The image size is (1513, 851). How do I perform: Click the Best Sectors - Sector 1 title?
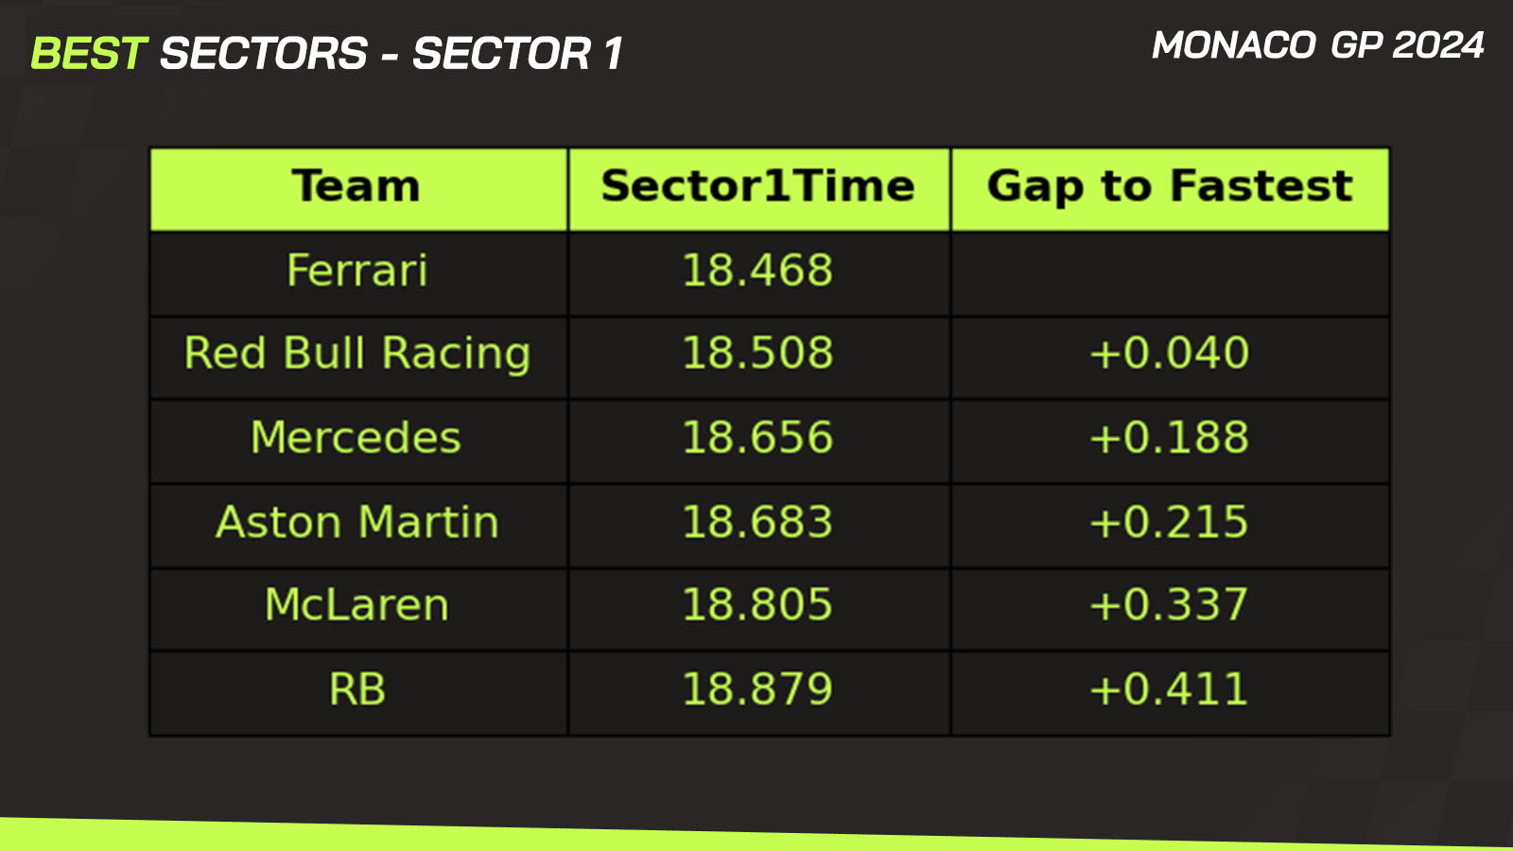(327, 54)
